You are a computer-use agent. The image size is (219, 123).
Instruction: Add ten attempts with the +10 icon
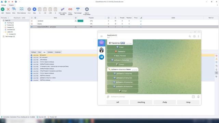[x=45, y=9]
